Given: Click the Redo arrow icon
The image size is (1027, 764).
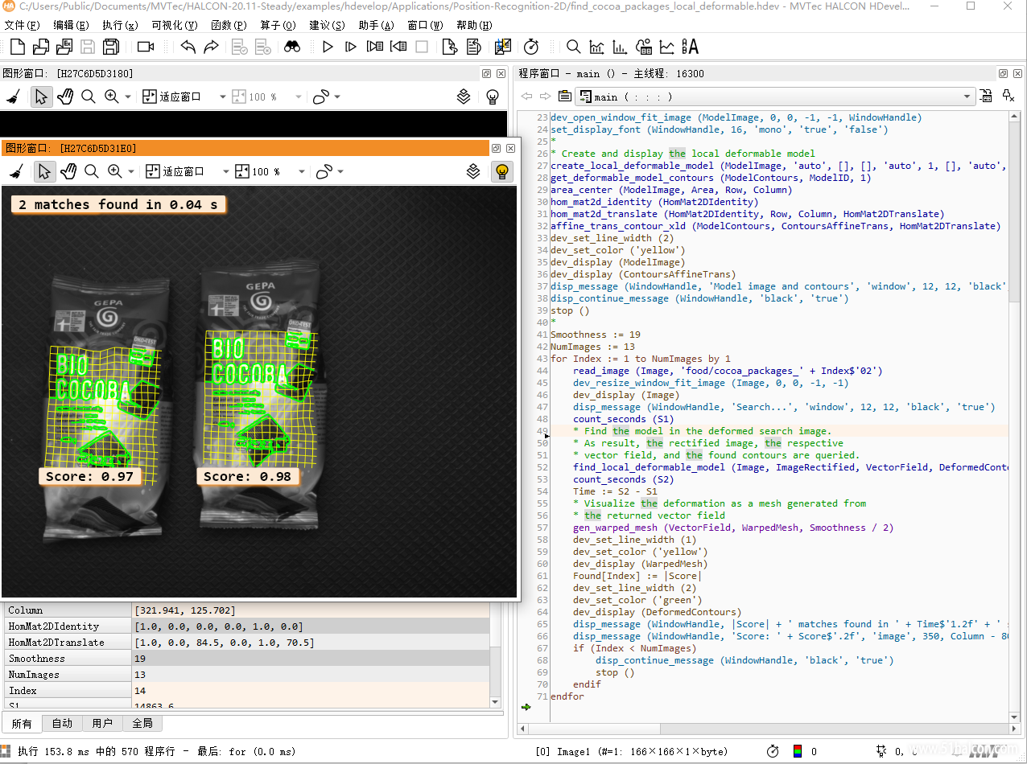Looking at the screenshot, I should [211, 47].
